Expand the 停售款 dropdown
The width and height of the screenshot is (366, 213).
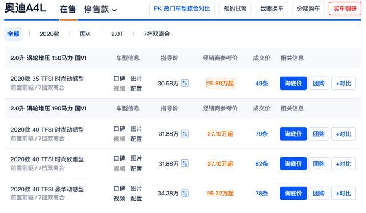tap(100, 9)
